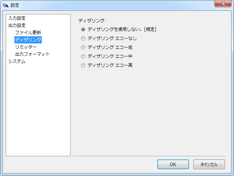Enable ディザリング エコー低 radio button
Image resolution: width=234 pixels, height=176 pixels.
(x=84, y=47)
